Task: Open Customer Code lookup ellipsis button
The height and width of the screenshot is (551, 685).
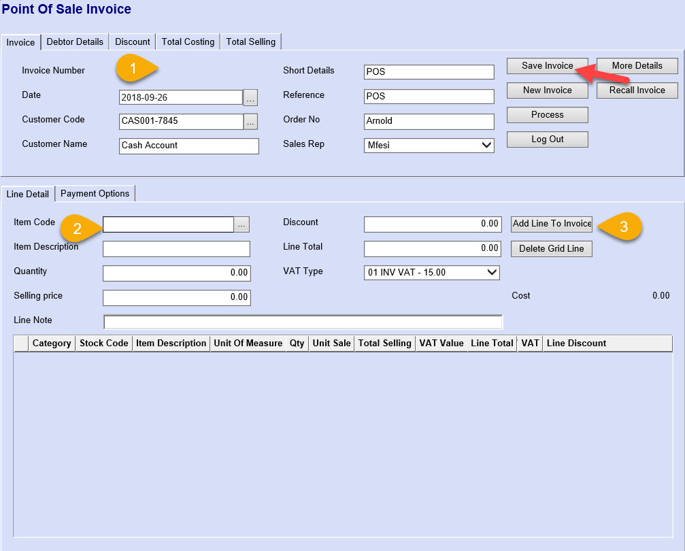Action: [x=250, y=122]
